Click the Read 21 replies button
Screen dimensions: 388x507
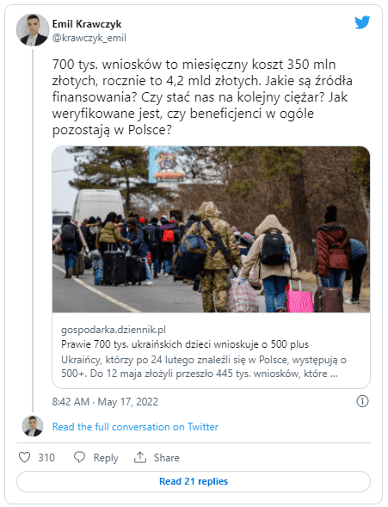pos(194,481)
